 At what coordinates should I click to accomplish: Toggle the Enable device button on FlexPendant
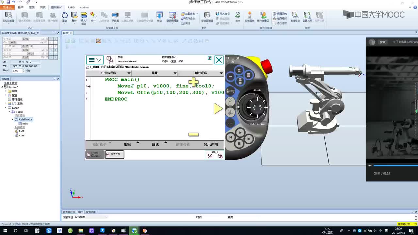pos(257,90)
